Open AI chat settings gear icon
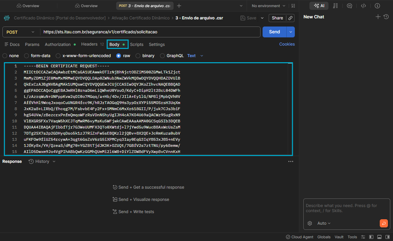Viewport: 393px width, 241px height. tap(310, 223)
